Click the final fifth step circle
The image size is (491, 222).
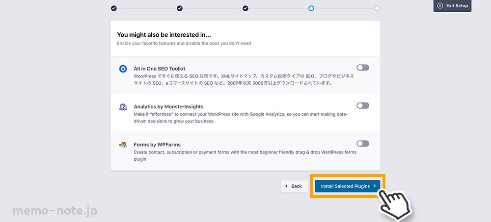(377, 8)
